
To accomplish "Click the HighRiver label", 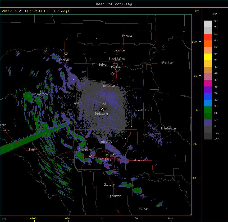I will coord(114,196).
